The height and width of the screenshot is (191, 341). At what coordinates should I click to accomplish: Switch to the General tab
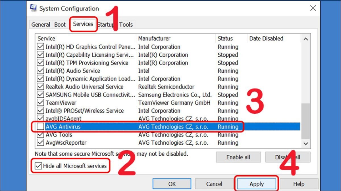click(41, 25)
